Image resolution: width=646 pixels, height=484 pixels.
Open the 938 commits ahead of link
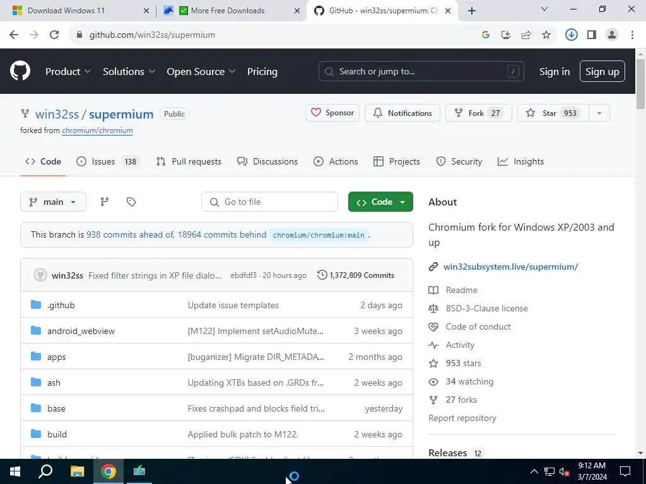click(131, 234)
